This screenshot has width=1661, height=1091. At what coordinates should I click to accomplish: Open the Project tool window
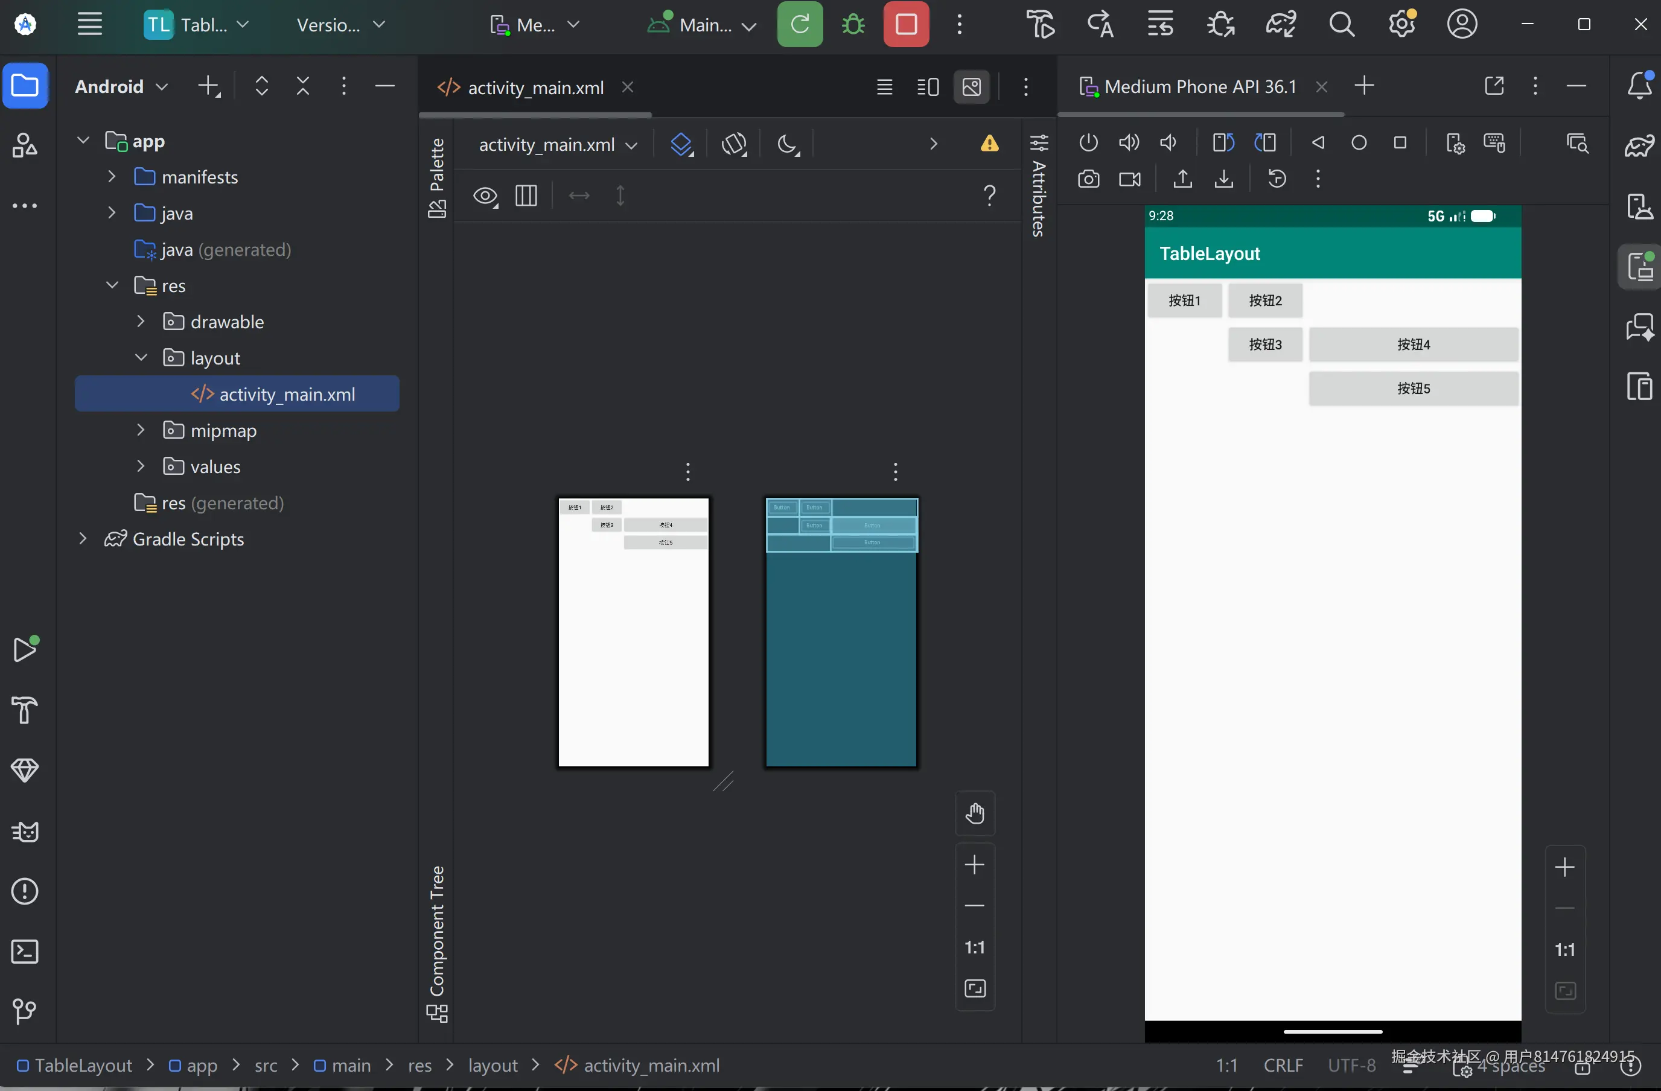[x=25, y=86]
